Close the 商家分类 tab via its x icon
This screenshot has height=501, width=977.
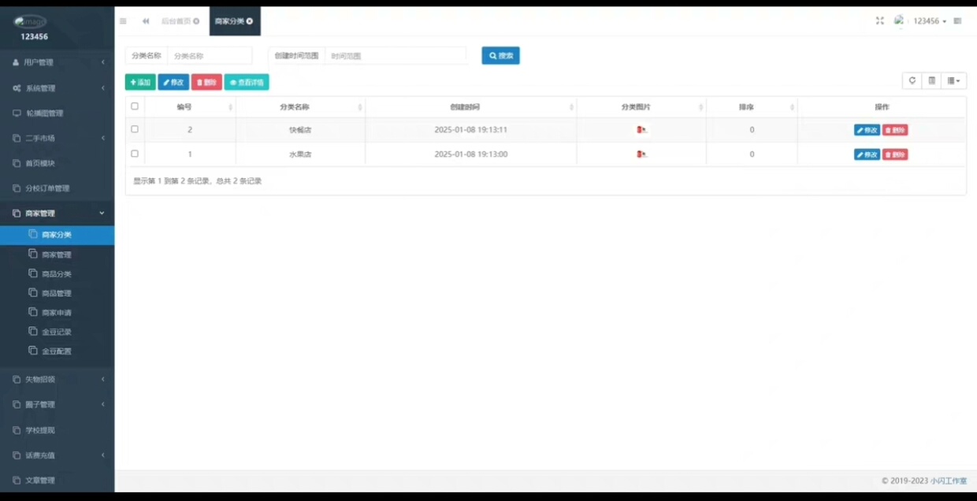[250, 21]
